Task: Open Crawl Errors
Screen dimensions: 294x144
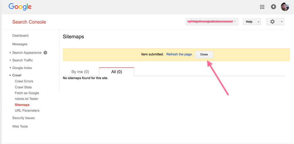Action: [x=24, y=81]
